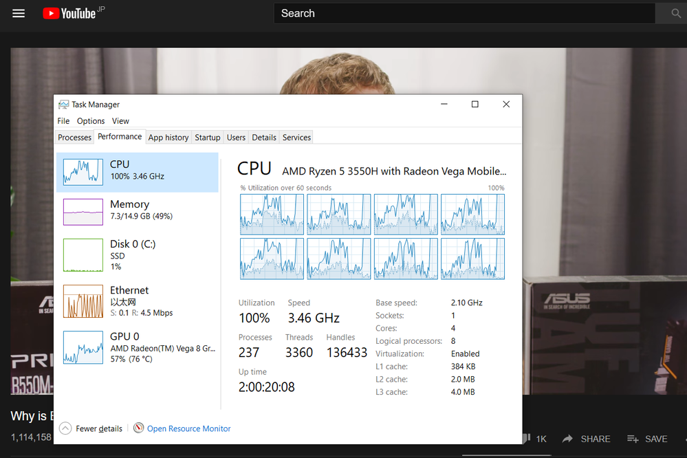Go to the Users tab
The width and height of the screenshot is (687, 458).
(236, 137)
